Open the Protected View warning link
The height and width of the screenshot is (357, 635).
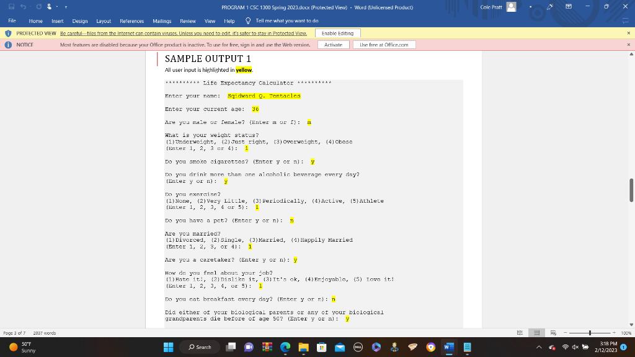184,33
